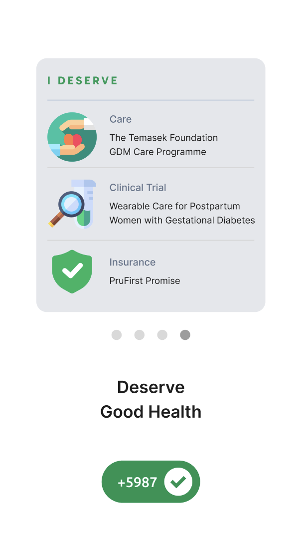
Task: Click the word Deserve in the title
Action: coord(151,387)
